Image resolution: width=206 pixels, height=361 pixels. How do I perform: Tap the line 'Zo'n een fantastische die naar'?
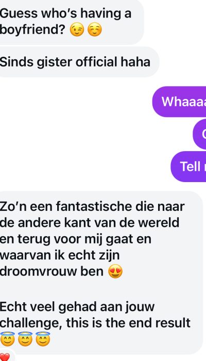(x=92, y=206)
